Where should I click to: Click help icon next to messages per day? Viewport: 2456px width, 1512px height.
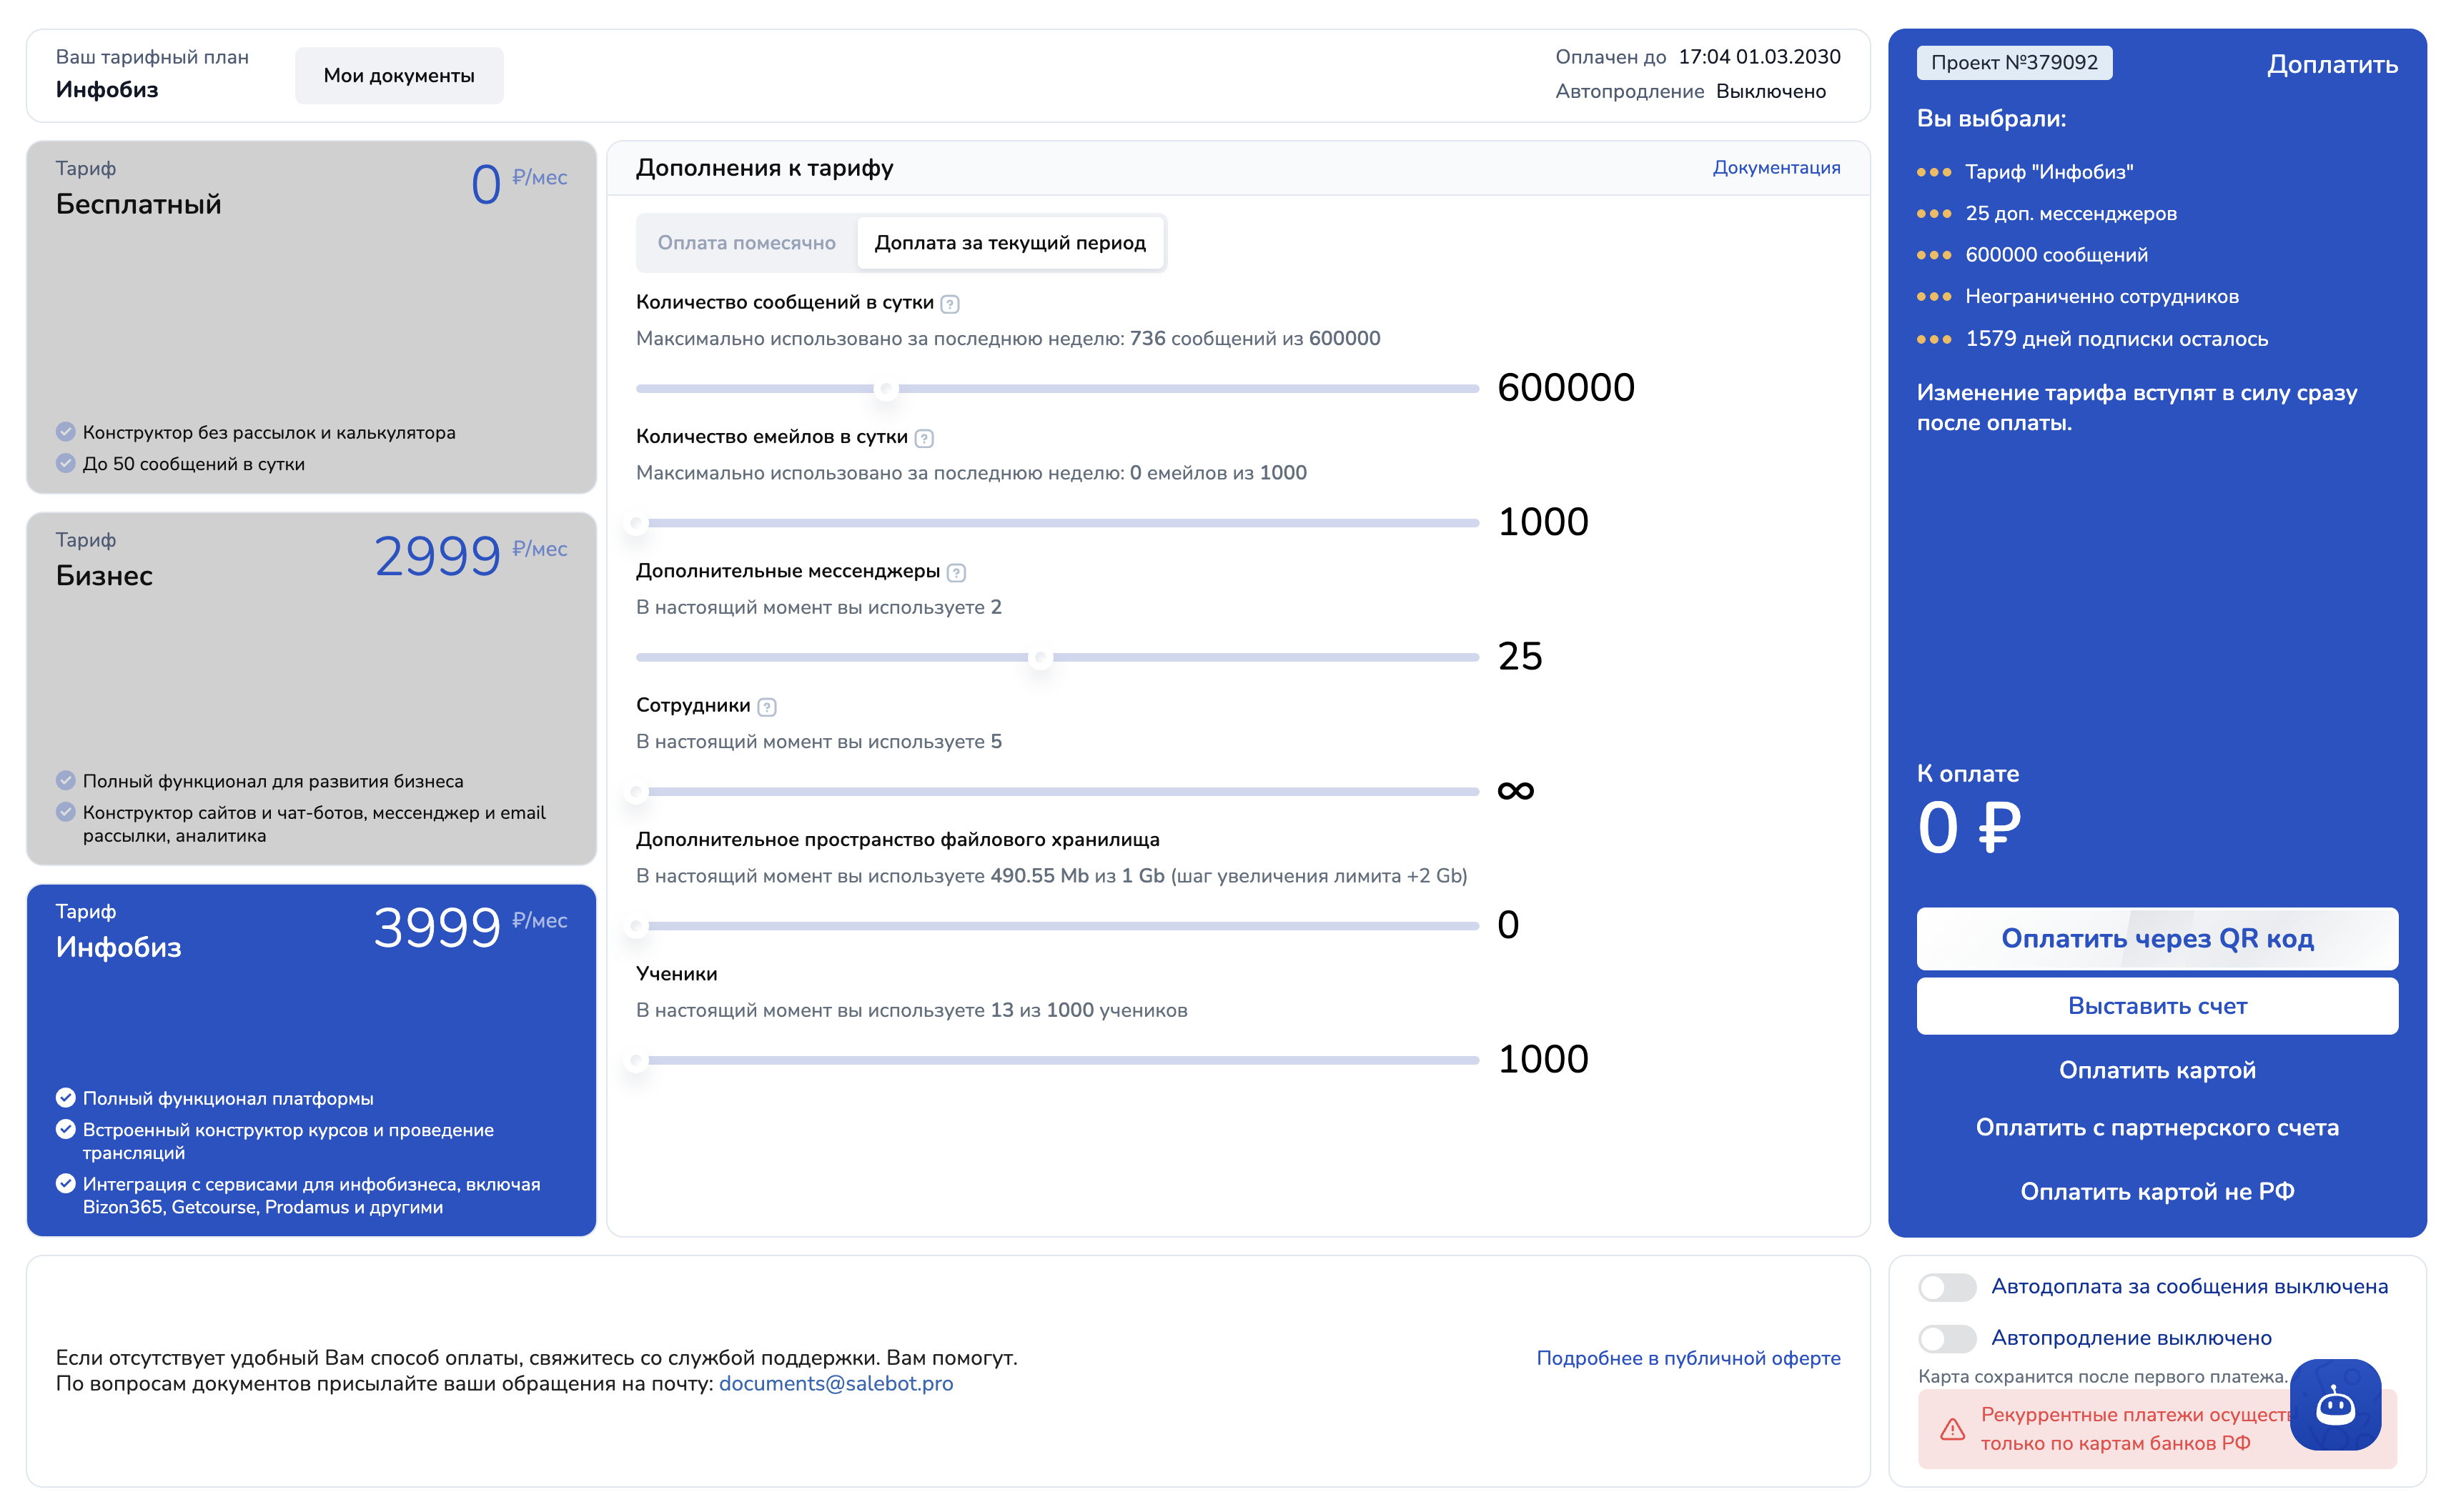tap(950, 304)
